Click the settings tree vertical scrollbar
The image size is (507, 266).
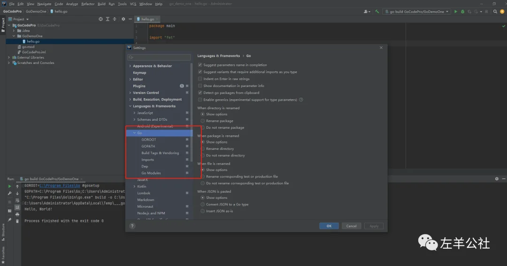tap(192, 112)
